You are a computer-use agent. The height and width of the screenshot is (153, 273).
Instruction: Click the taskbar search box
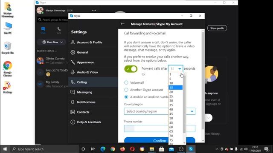coord(44,149)
